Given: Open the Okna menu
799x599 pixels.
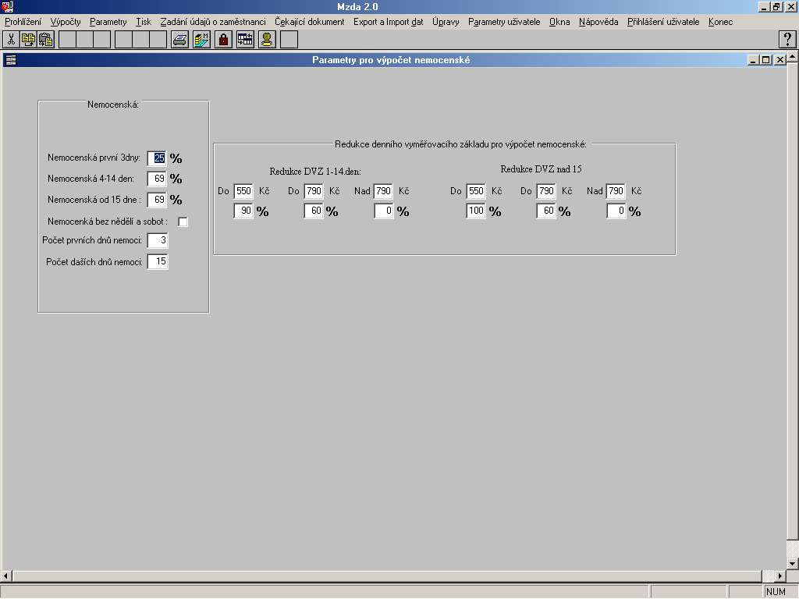Looking at the screenshot, I should (x=559, y=22).
